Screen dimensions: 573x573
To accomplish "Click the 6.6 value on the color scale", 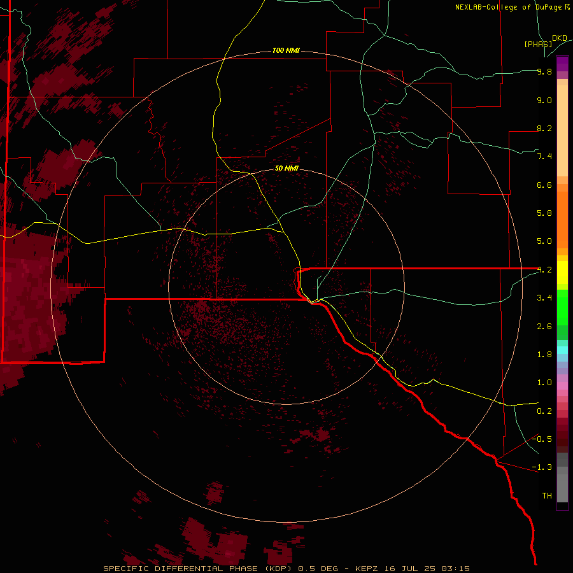I will pyautogui.click(x=544, y=185).
